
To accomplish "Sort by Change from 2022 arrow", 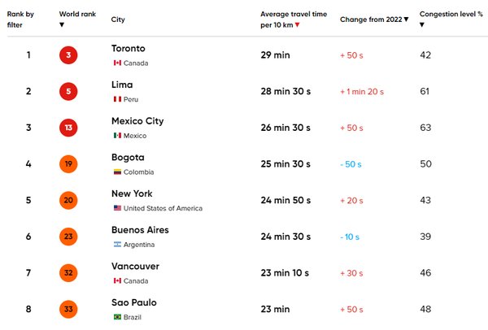I will [x=406, y=20].
